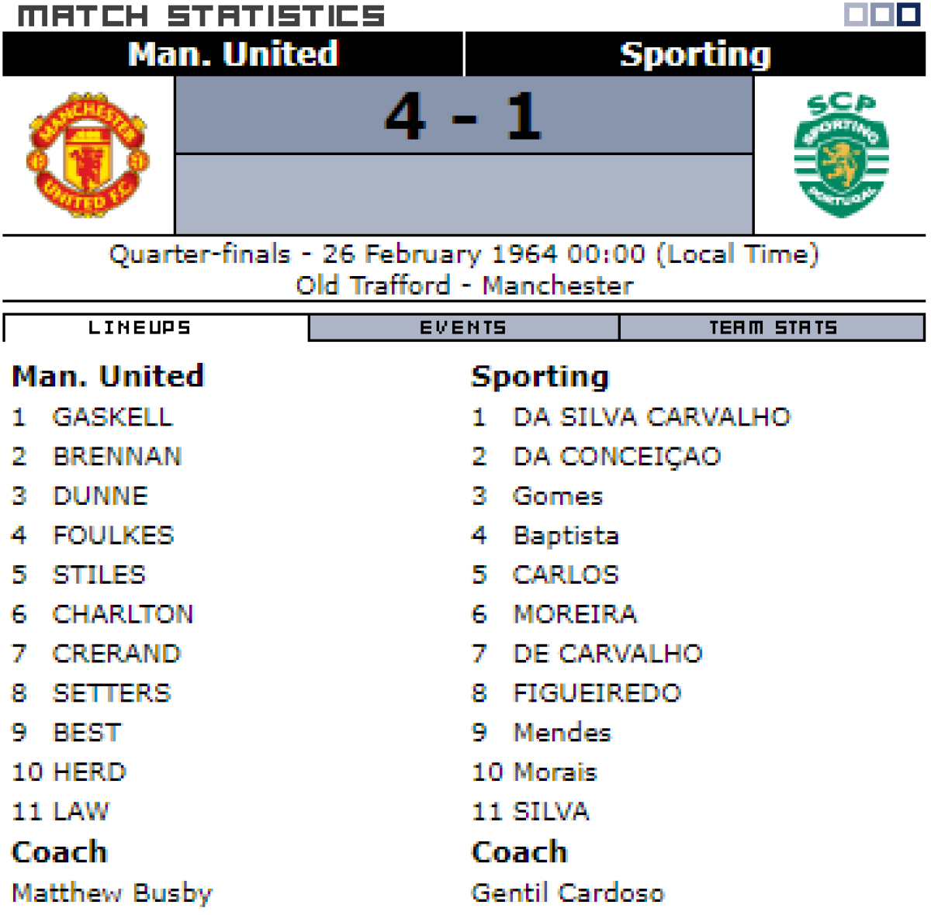Click the lightest square icon in header
Viewport: 931px width, 915px height.
point(856,15)
